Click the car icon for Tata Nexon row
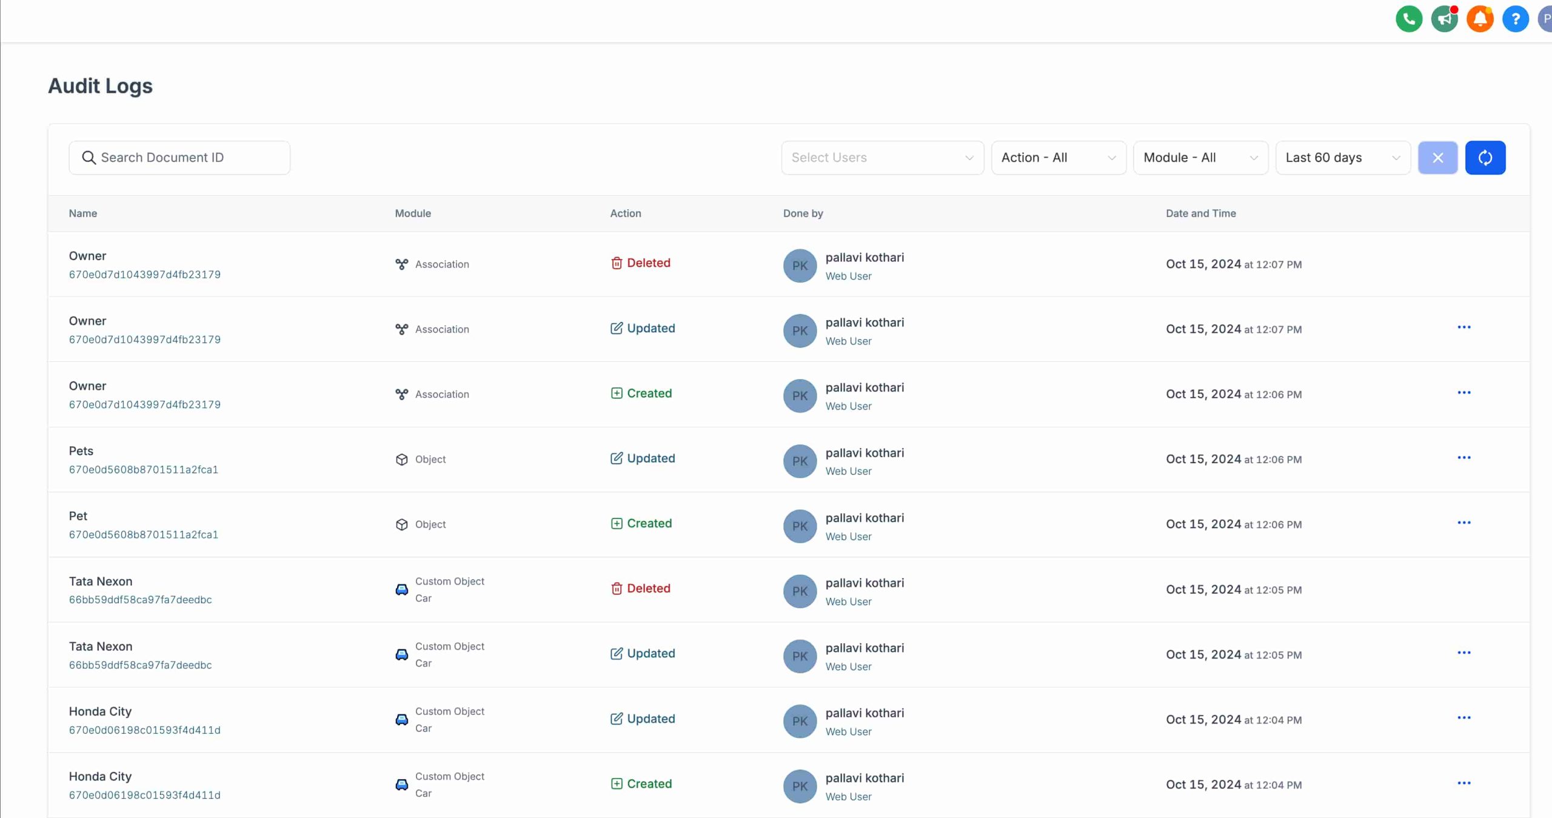1552x818 pixels. pyautogui.click(x=401, y=589)
